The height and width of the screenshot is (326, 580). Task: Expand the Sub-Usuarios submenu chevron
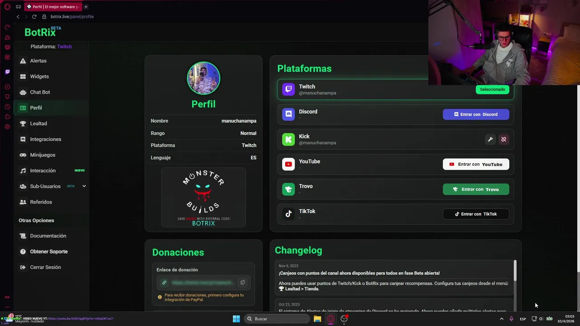(84, 186)
